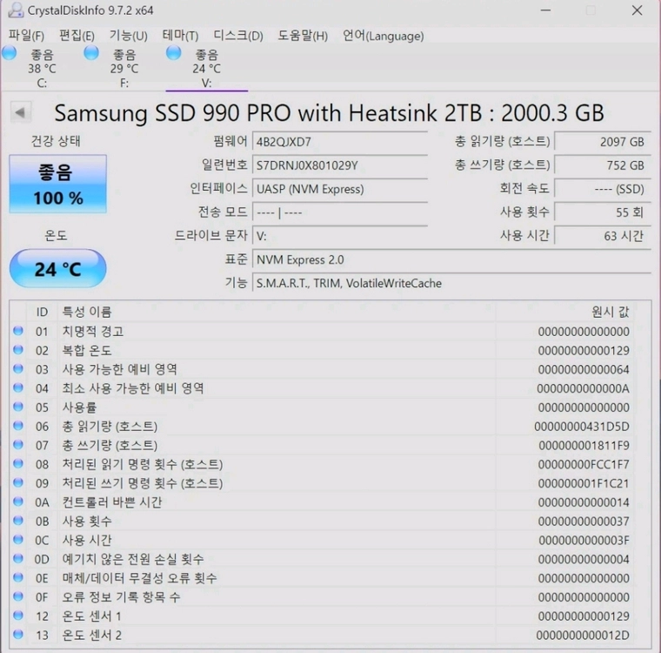
Task: Click the 24 °C temperature button
Action: [x=57, y=269]
